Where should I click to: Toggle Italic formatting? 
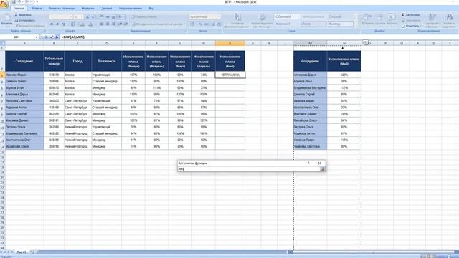57,24
